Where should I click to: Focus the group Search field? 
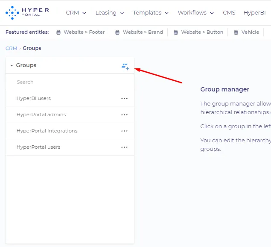click(70, 82)
